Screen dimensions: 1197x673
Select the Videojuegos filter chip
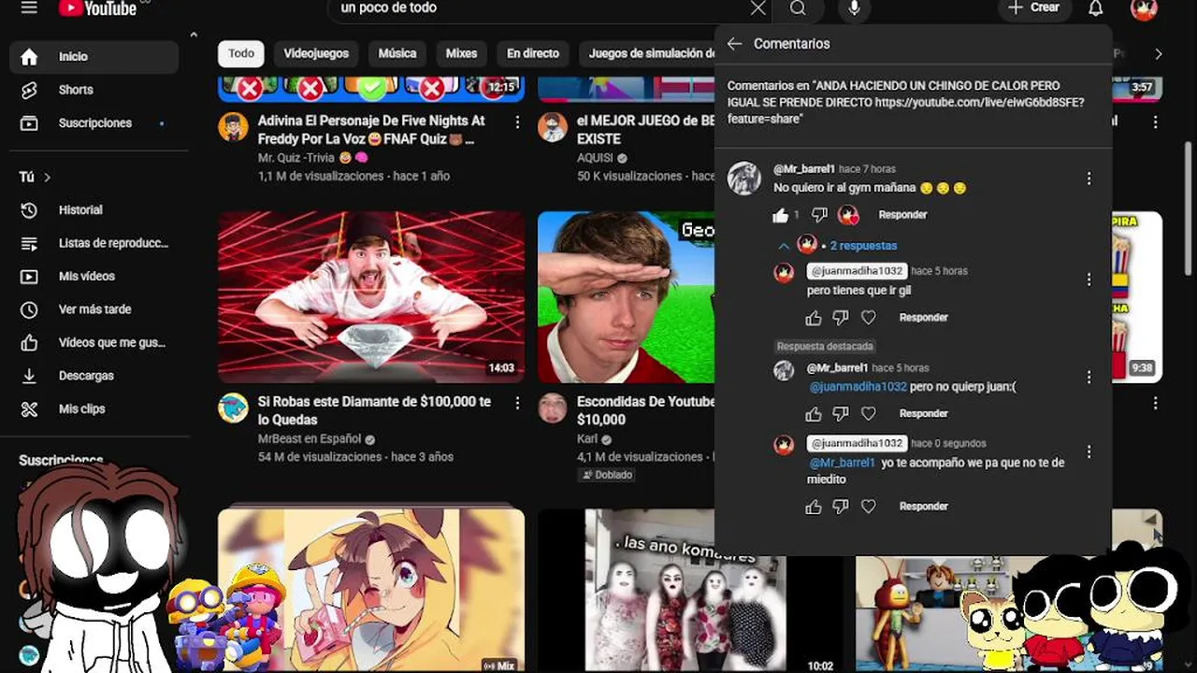pos(316,53)
